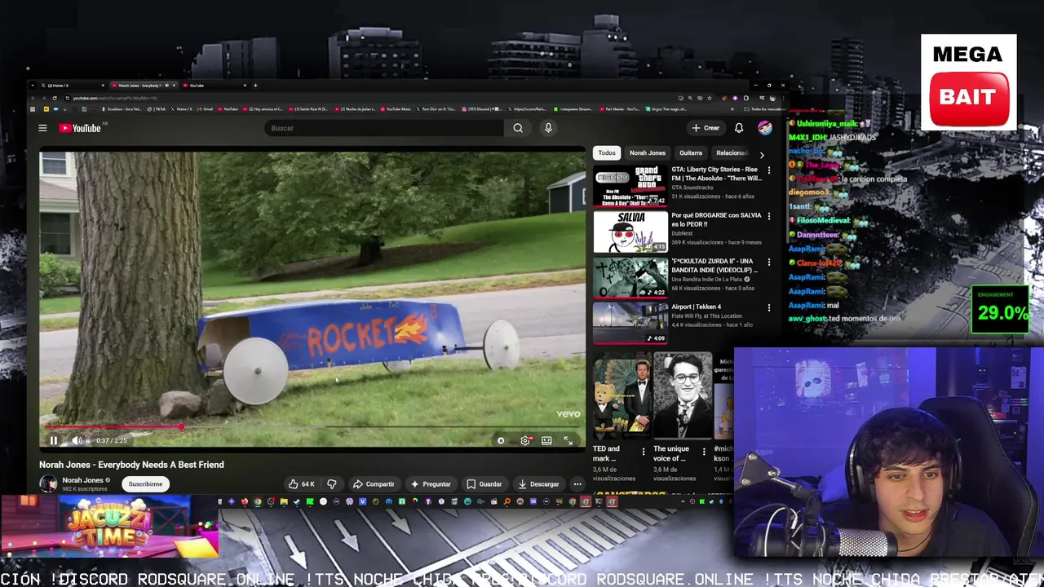Start voice search with the microphone icon
The width and height of the screenshot is (1044, 587).
click(548, 128)
